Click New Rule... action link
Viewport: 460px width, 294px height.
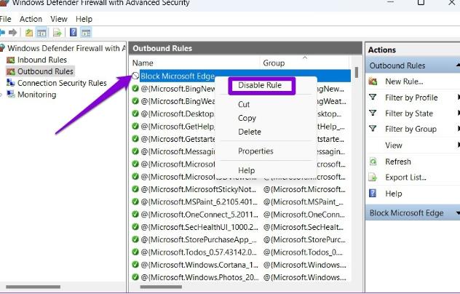pos(404,82)
